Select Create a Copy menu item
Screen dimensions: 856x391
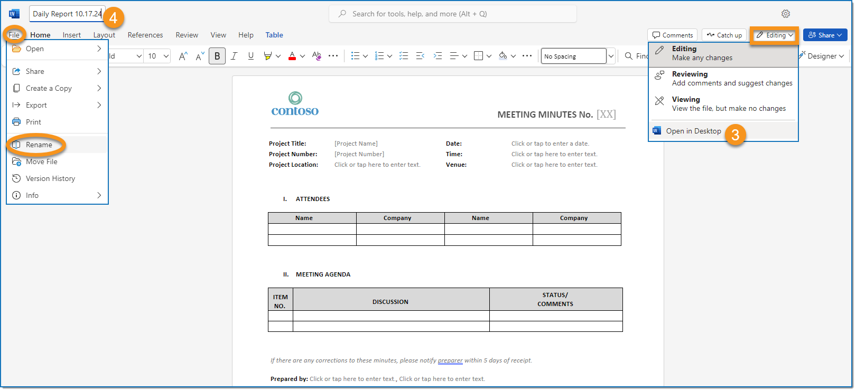[57, 88]
